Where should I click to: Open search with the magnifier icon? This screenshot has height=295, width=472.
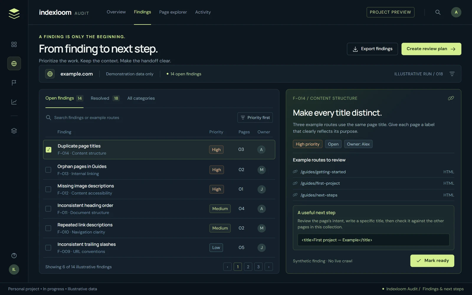tap(438, 12)
